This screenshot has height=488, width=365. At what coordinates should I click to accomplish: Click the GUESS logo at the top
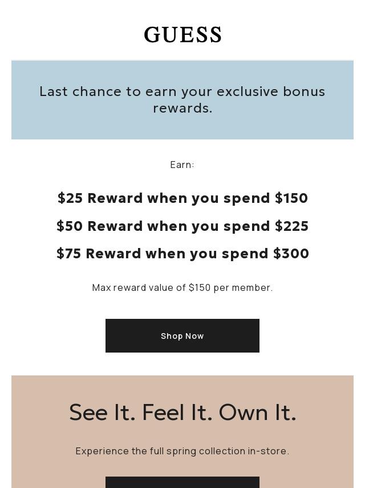pos(182,35)
